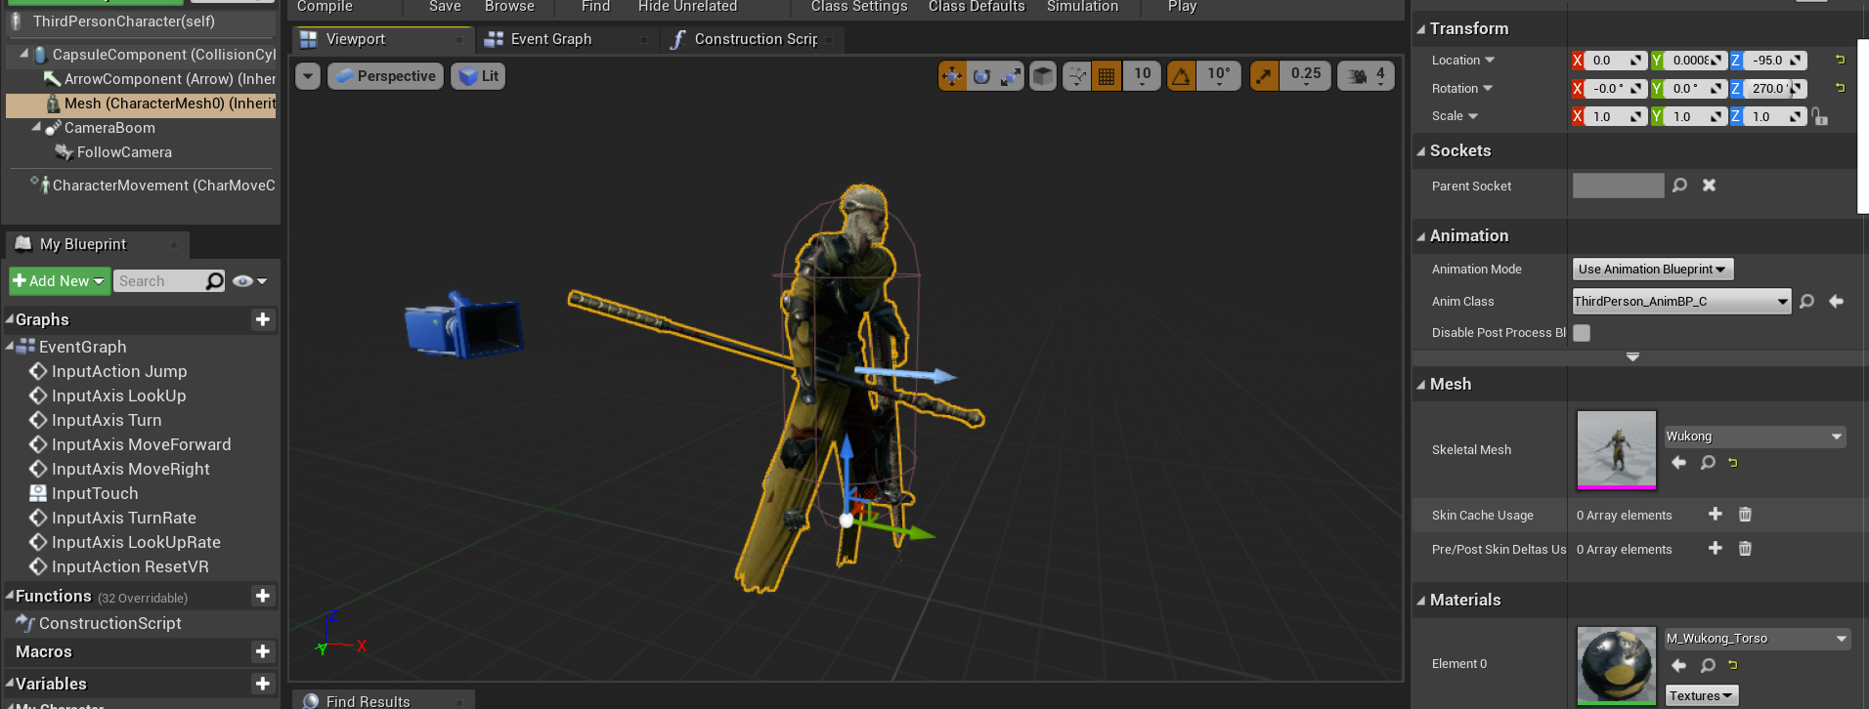Collapse the CameraBoom component node

(x=36, y=127)
